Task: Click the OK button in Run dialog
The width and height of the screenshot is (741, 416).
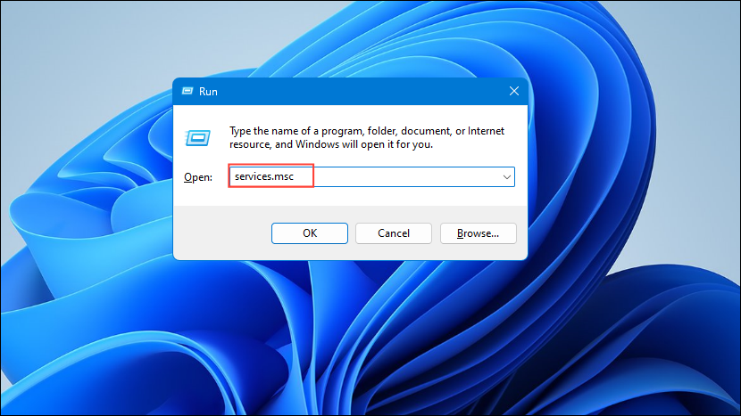Action: [x=310, y=233]
